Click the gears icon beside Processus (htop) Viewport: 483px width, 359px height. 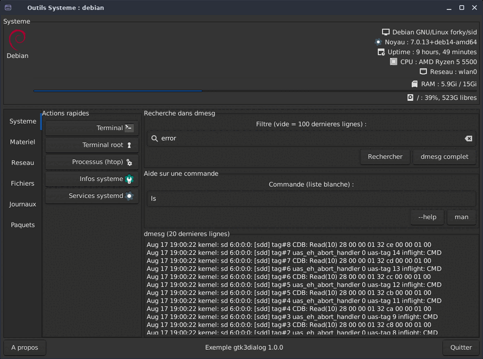click(129, 162)
